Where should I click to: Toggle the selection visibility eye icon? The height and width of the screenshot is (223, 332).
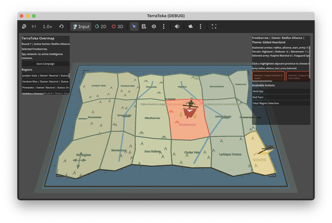(154, 27)
